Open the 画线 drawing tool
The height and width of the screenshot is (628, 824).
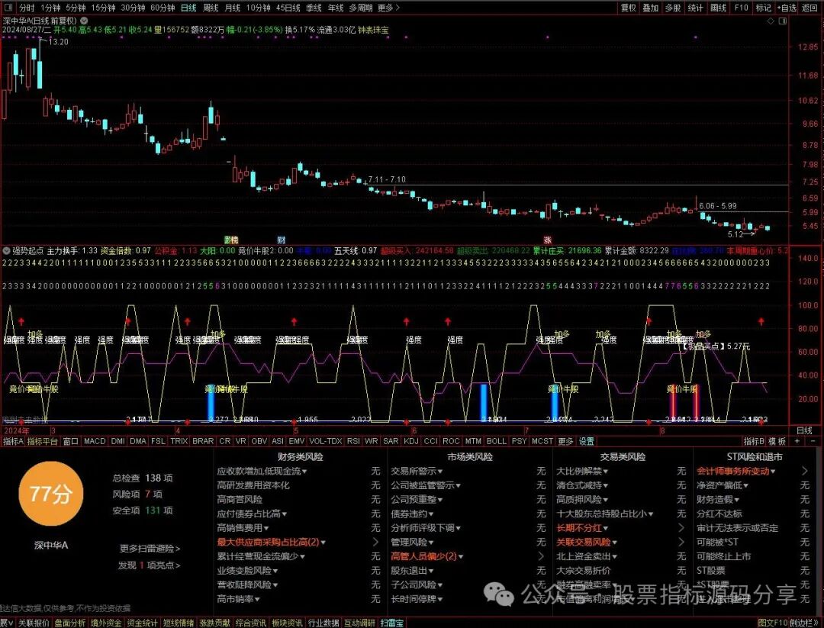(718, 8)
